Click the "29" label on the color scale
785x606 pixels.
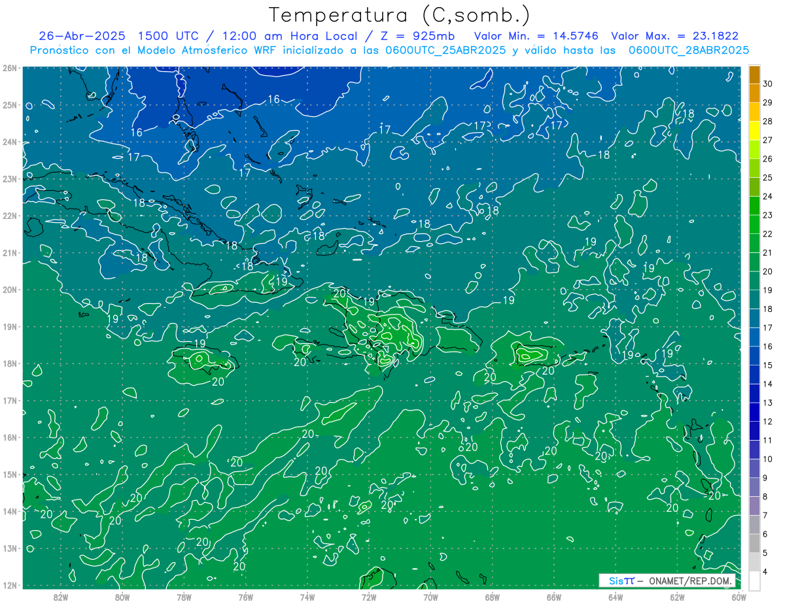point(767,103)
